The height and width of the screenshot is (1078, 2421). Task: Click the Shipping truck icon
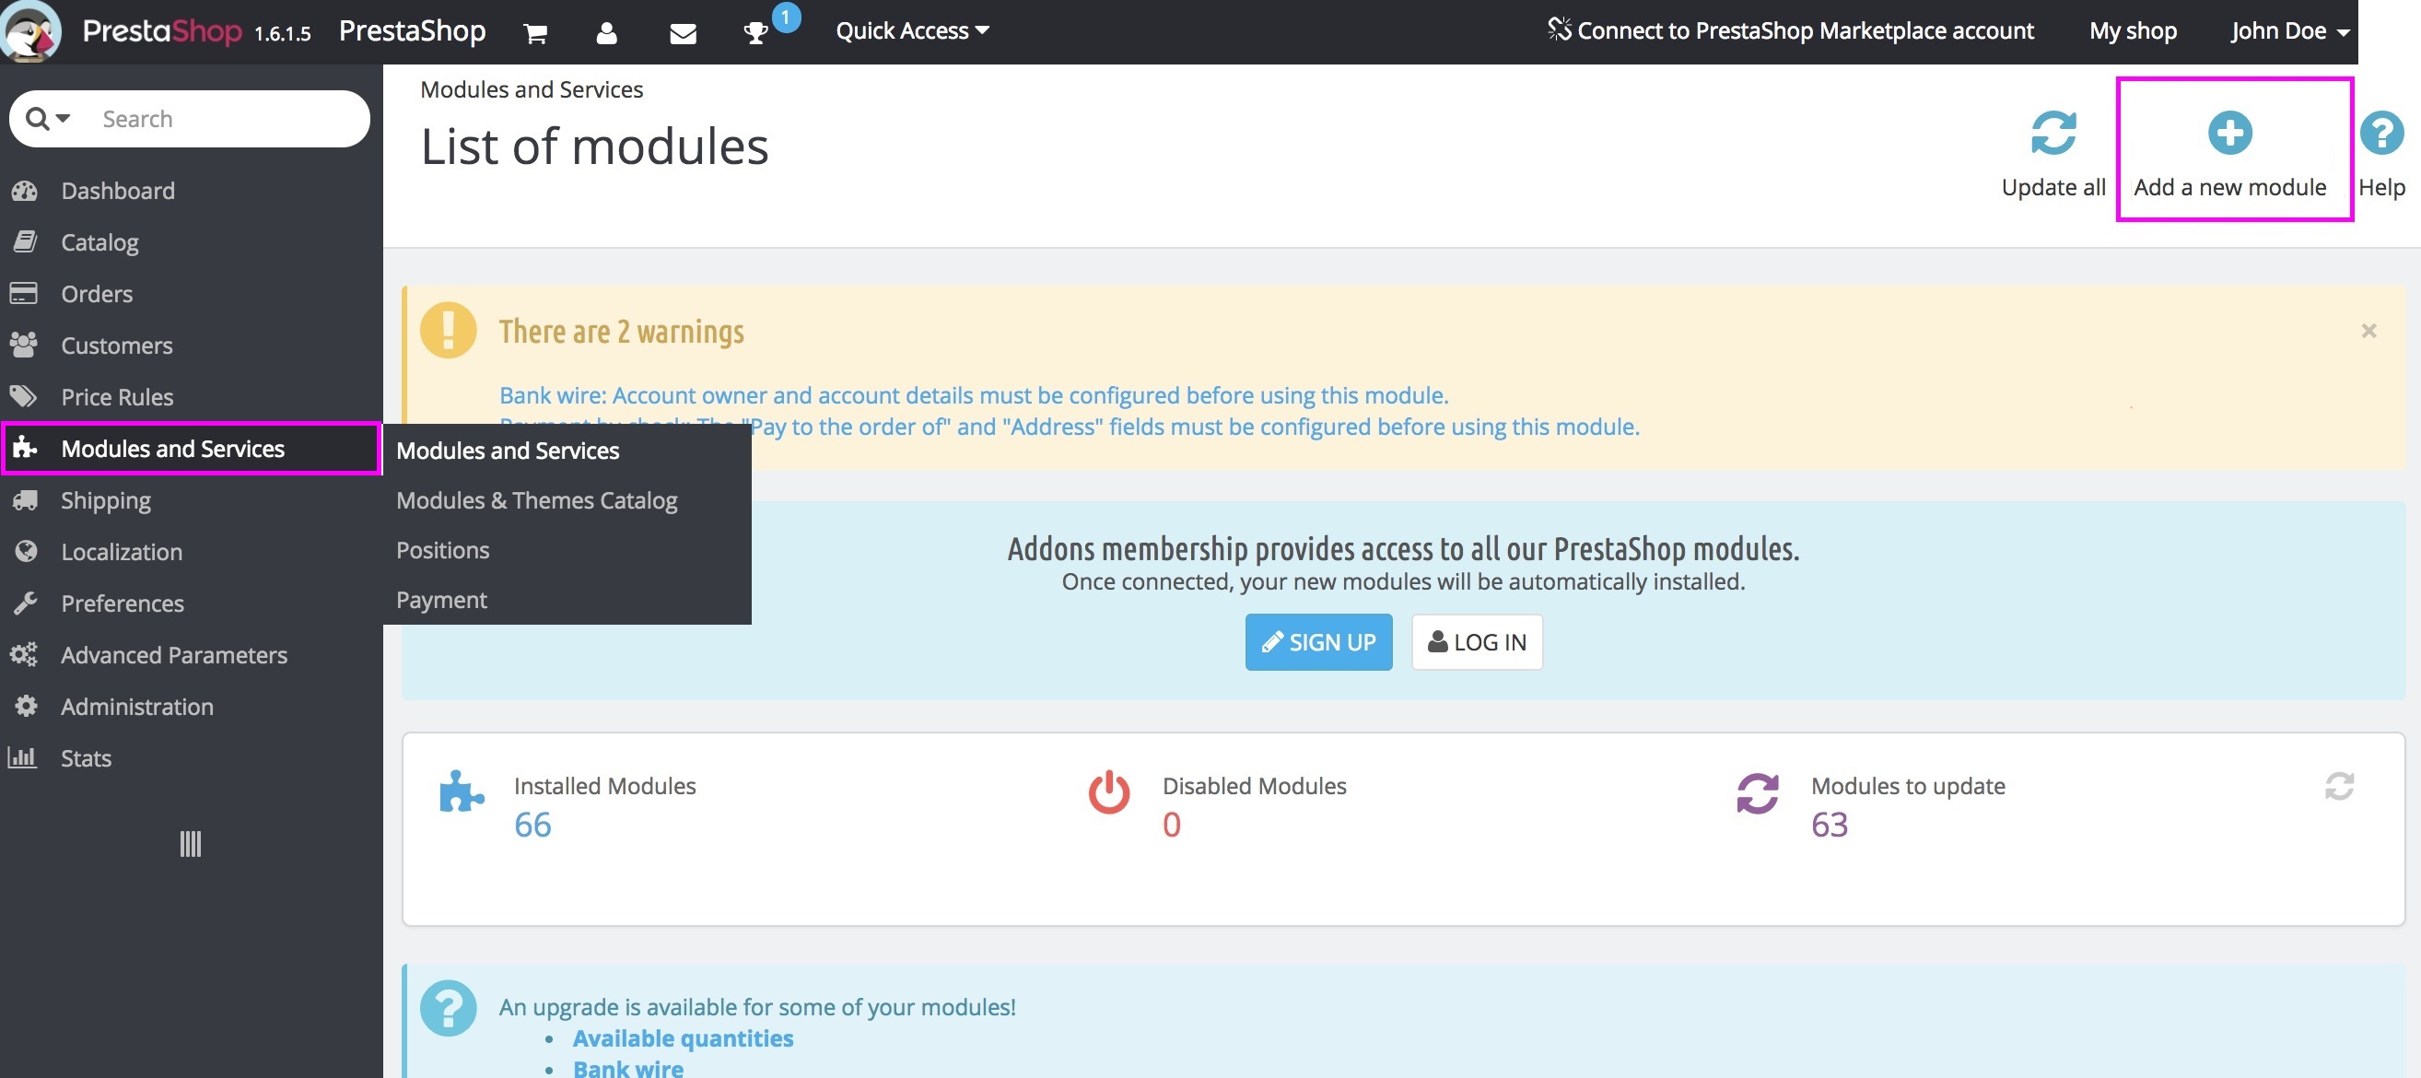(x=25, y=500)
